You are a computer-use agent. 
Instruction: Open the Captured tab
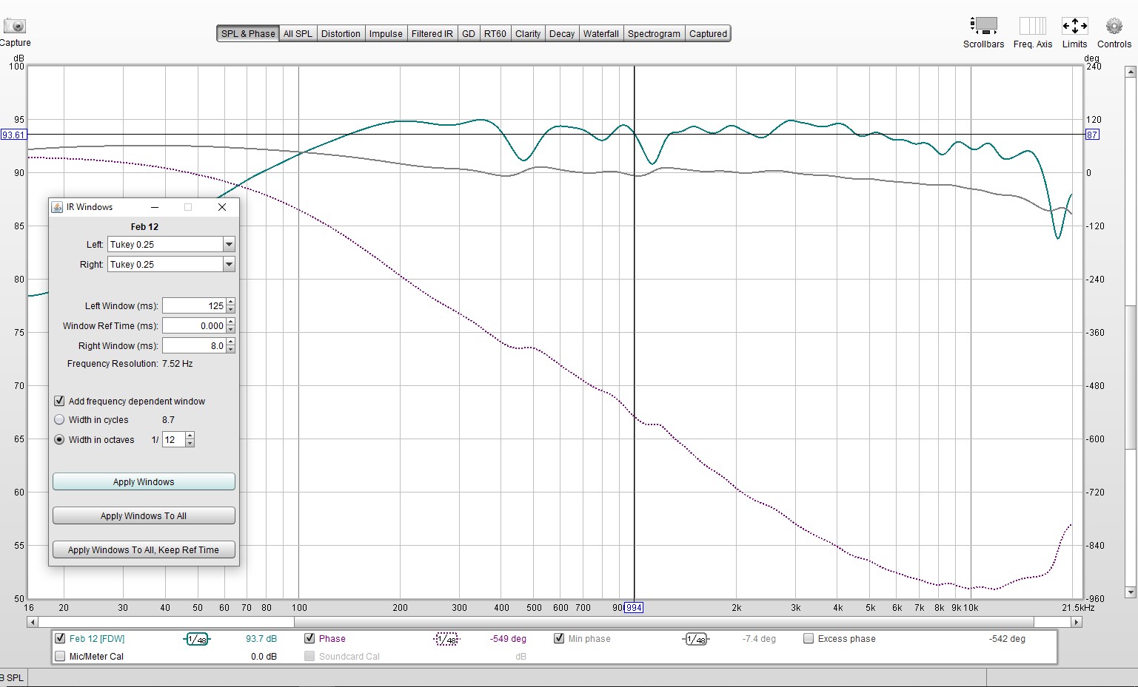coord(708,33)
